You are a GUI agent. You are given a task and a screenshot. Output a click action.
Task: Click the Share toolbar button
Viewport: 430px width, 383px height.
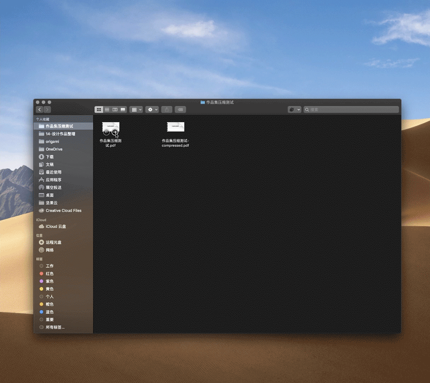[x=167, y=110]
